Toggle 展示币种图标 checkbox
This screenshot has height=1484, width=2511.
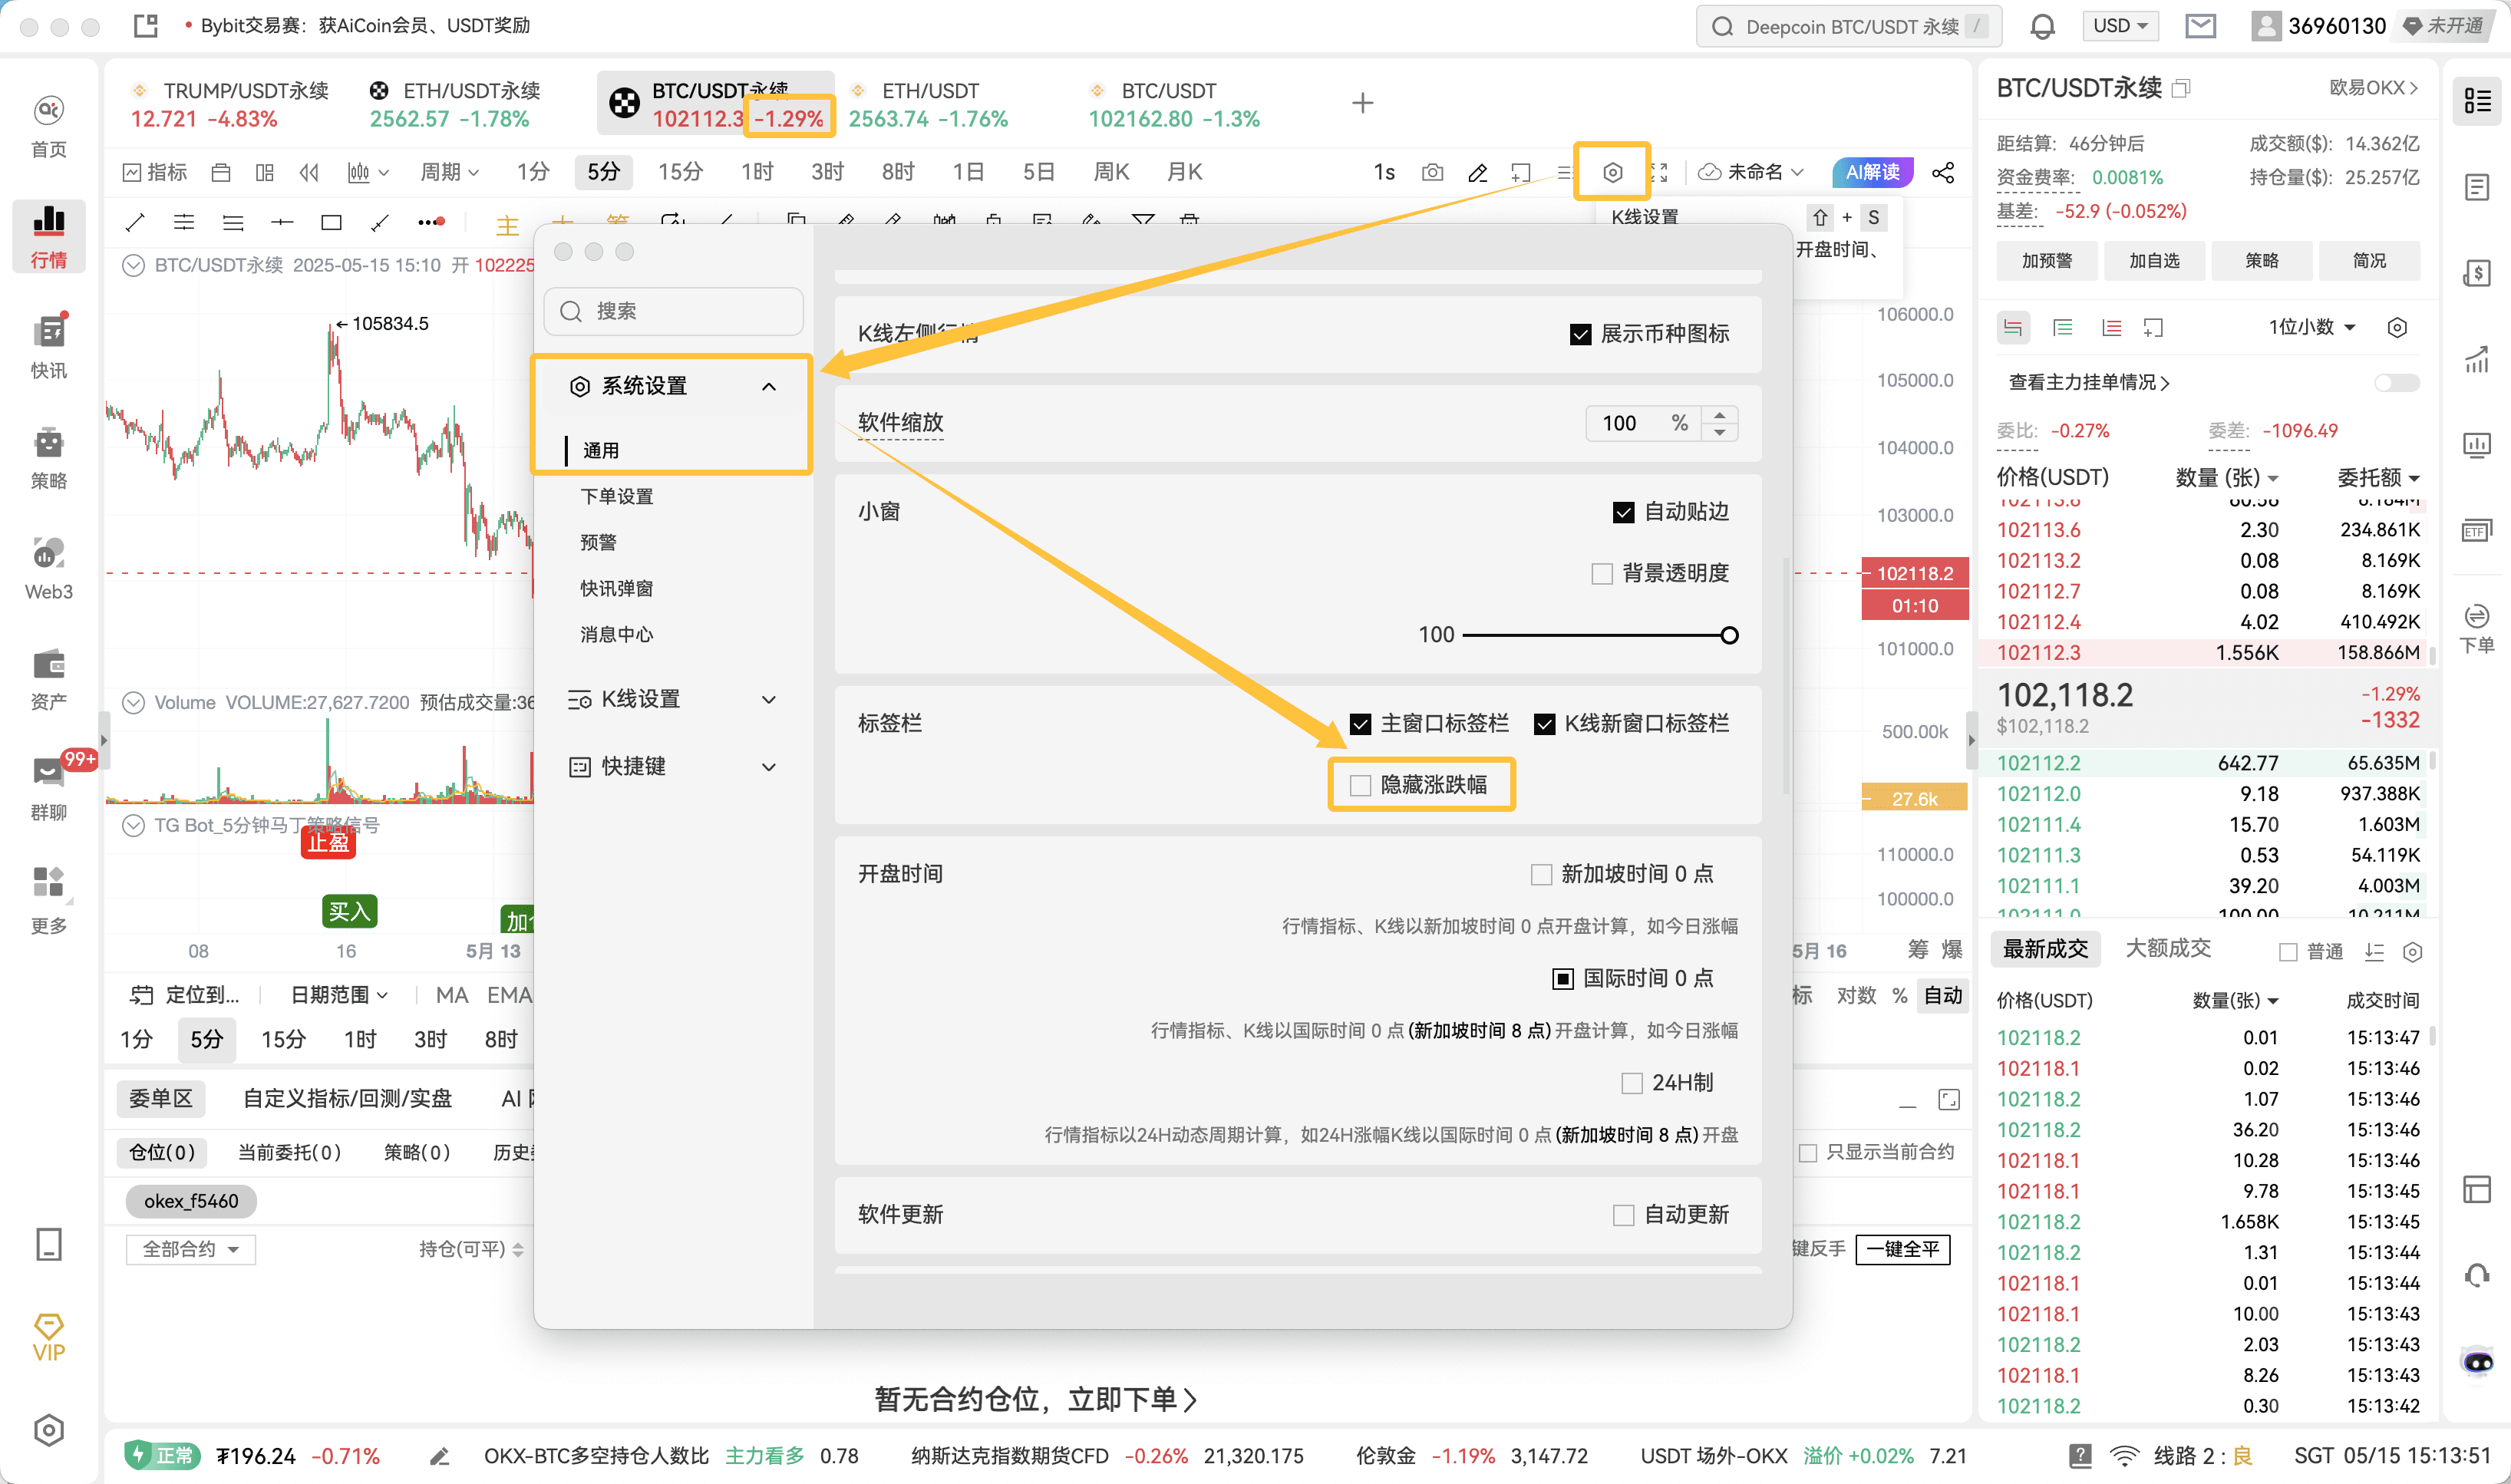click(1580, 334)
